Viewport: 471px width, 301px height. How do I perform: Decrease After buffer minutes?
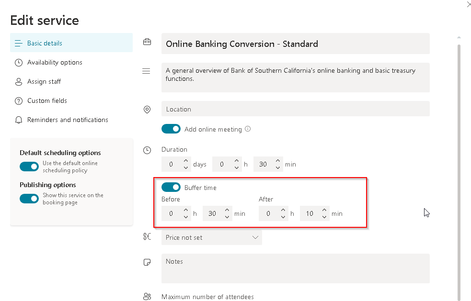coord(324,217)
